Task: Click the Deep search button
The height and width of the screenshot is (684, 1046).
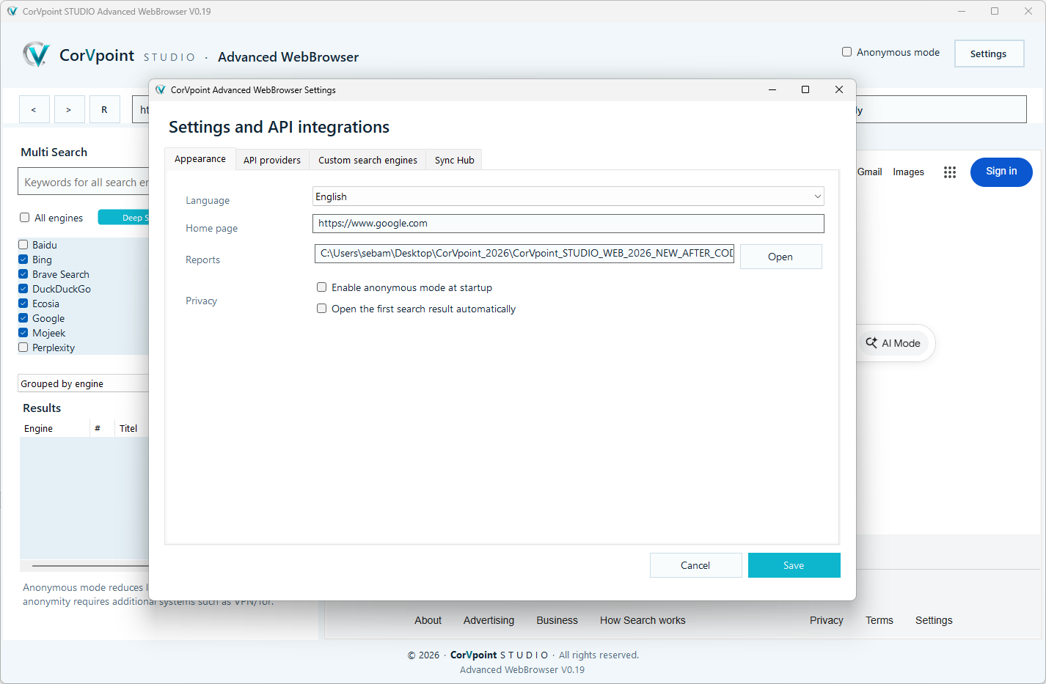Action: click(x=124, y=218)
